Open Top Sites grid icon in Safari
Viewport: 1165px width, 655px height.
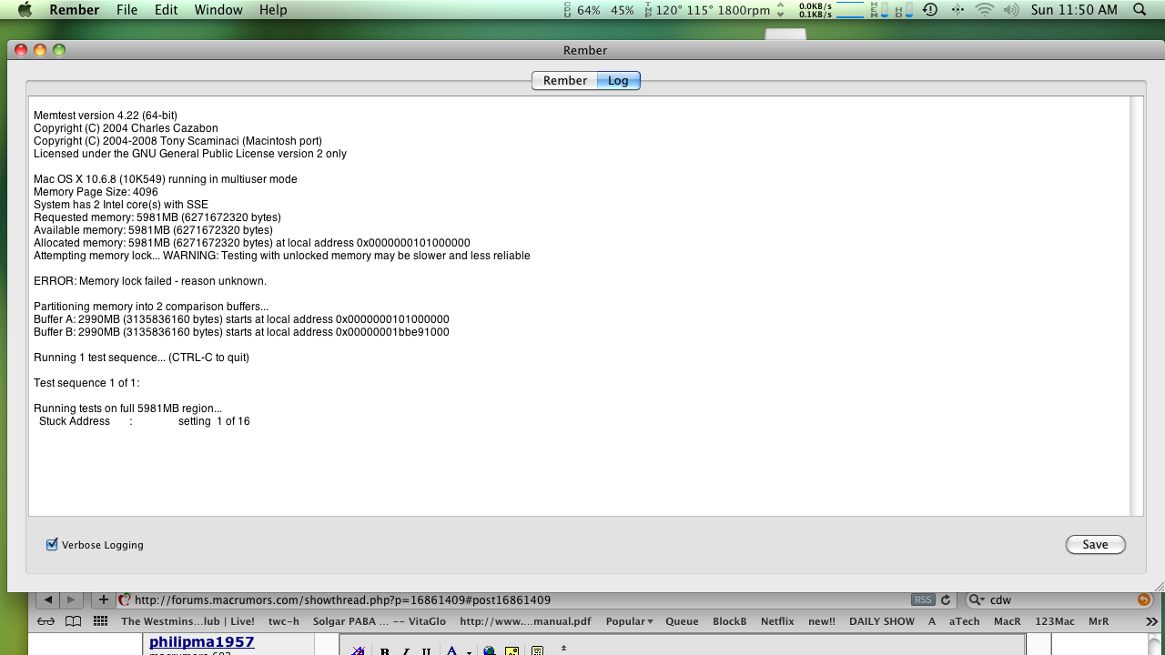click(101, 621)
